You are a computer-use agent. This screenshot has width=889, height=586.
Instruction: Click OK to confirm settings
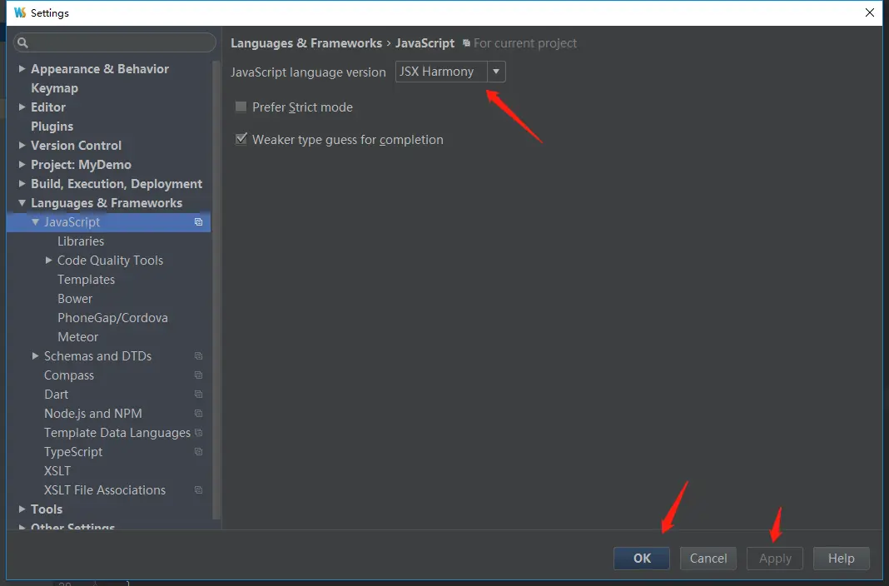(x=642, y=559)
